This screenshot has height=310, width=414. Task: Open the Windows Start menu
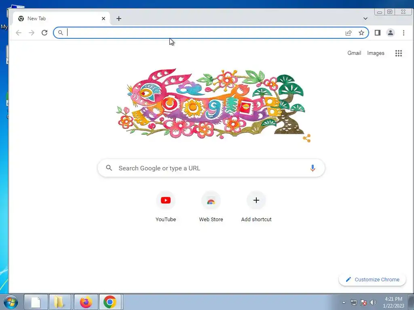tap(11, 302)
